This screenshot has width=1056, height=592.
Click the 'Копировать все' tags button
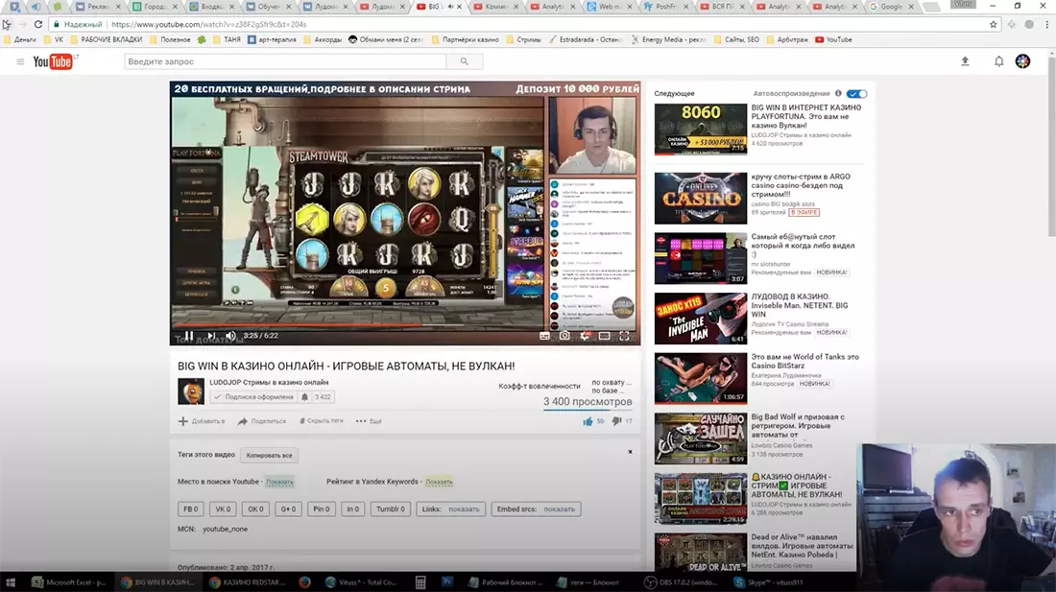coord(269,455)
